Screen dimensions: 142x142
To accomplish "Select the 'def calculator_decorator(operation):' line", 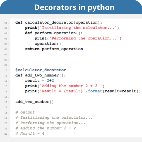I will click(x=59, y=22).
